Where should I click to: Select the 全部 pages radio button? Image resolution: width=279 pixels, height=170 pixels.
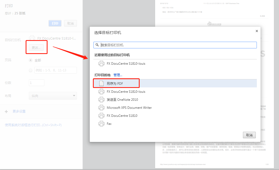pos(31,60)
